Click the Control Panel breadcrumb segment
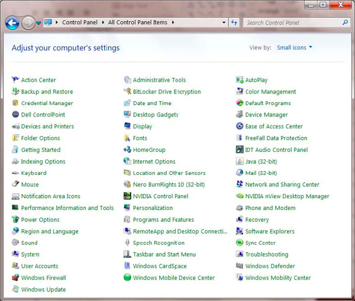The width and height of the screenshot is (355, 301). coord(80,23)
